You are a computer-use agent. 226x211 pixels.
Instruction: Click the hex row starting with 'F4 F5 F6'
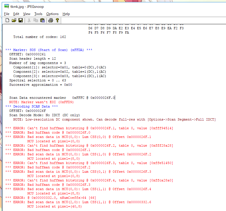109,32
